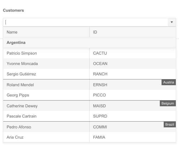Pick Pascale Cartrain from the list
This screenshot has height=160, width=179.
click(22, 116)
